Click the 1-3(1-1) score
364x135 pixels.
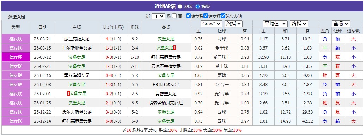pyautogui.click(x=113, y=85)
